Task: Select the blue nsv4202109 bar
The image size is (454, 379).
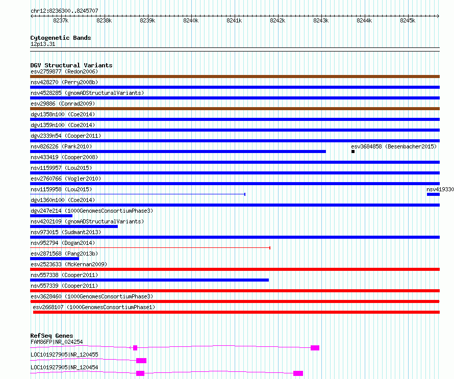Action: [74, 226]
